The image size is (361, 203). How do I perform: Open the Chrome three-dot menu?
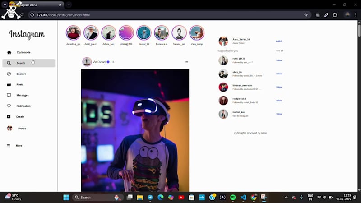(356, 15)
